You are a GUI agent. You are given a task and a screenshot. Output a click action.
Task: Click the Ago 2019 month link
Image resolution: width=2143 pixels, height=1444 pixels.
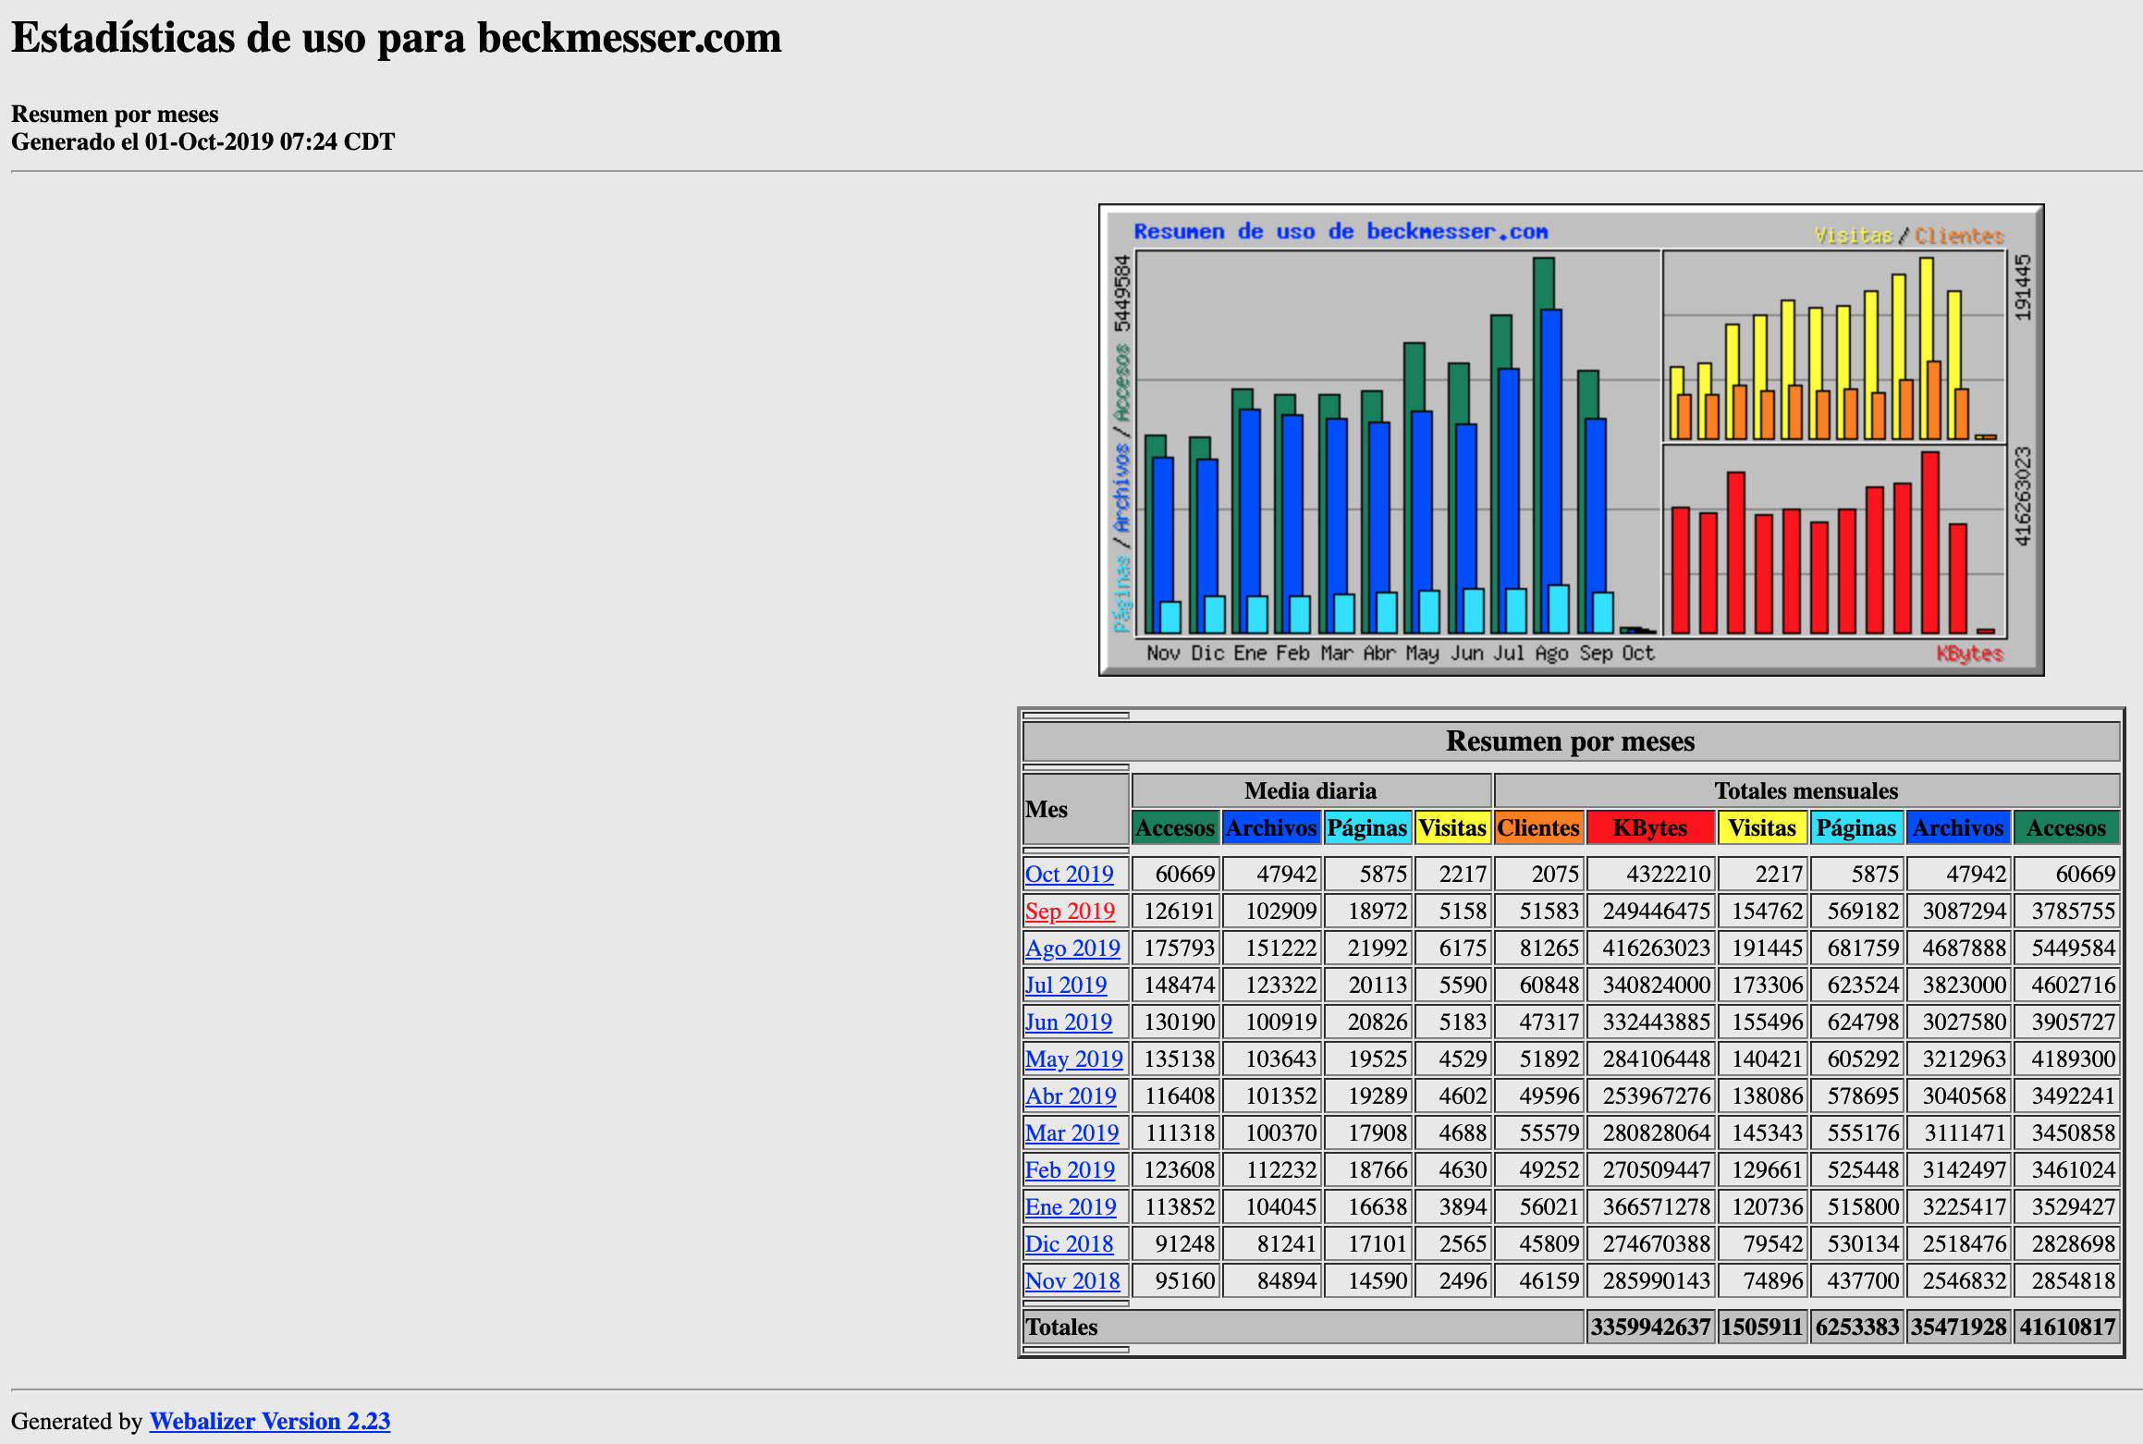coord(1072,948)
